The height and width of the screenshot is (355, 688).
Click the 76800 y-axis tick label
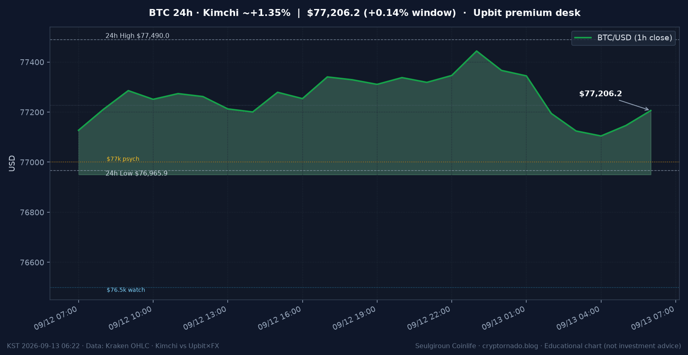[32, 213]
